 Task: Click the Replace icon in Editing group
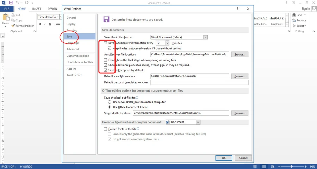294,20
